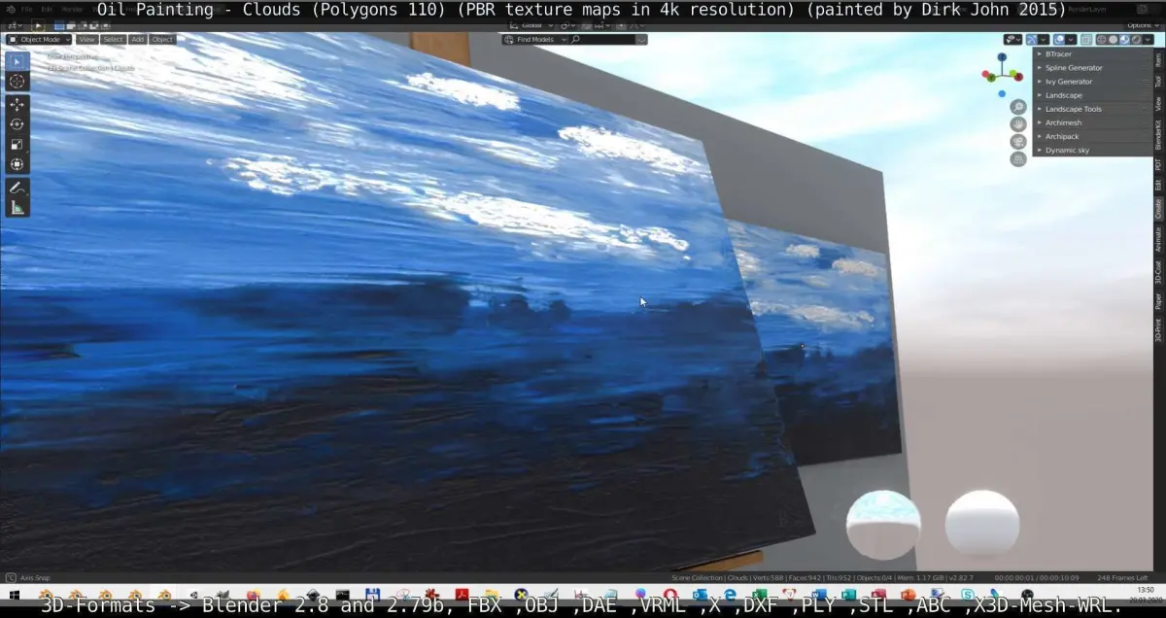Switch to the BlenderKit sidebar tab
1166x618 pixels.
click(x=1158, y=135)
